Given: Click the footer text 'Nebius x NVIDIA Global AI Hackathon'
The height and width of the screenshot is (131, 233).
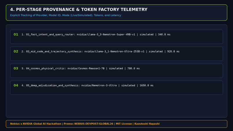Looking at the screenshot, I should [x=36, y=124].
